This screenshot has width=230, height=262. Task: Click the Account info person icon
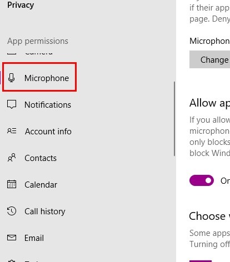click(12, 131)
